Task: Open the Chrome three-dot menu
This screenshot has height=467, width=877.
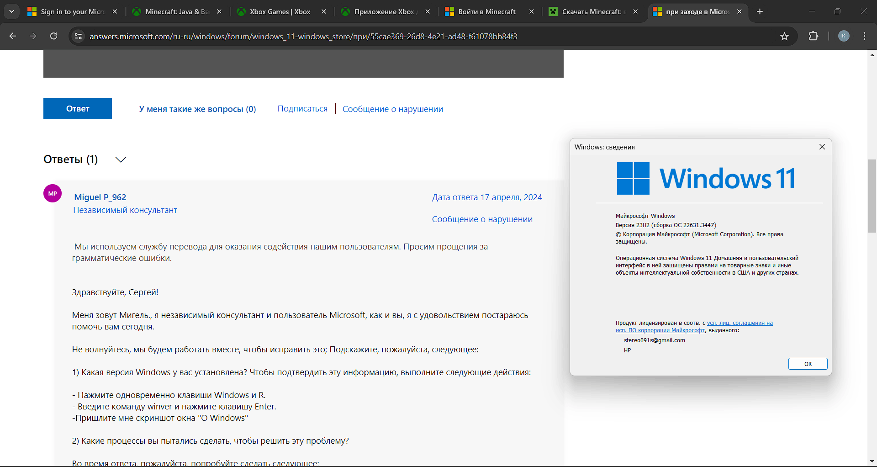Action: click(x=865, y=36)
